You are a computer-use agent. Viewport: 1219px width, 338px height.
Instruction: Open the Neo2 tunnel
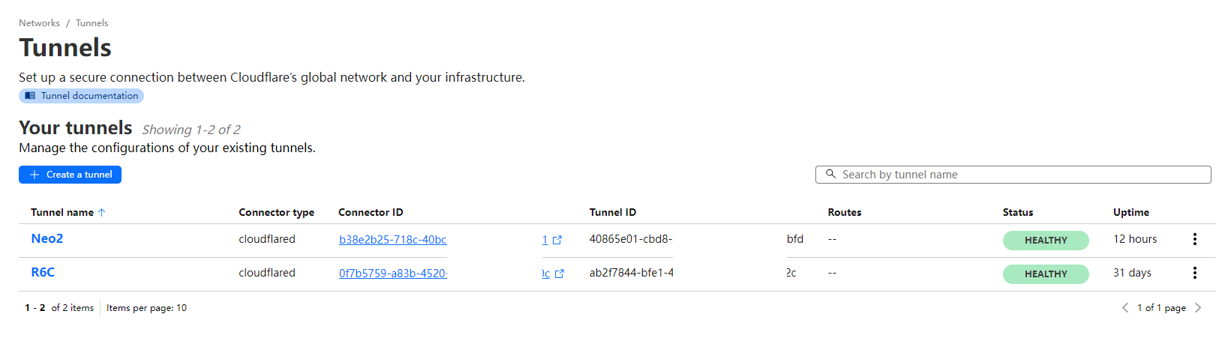coord(47,238)
